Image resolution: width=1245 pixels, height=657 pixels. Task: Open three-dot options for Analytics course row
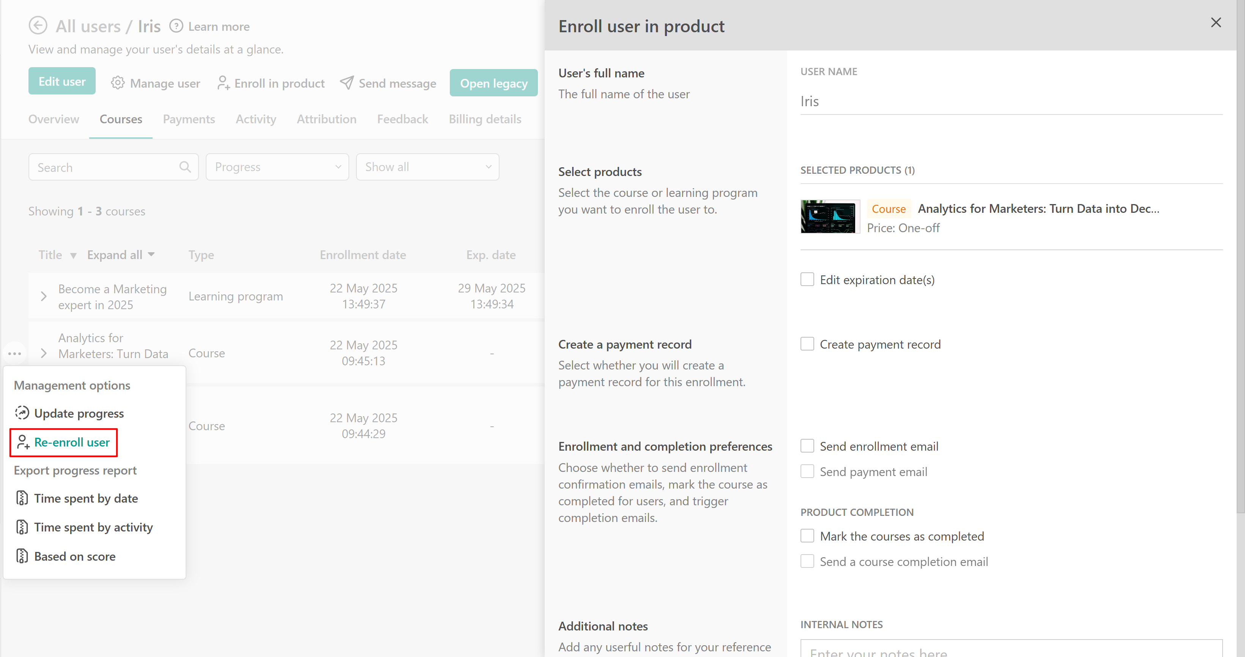(x=14, y=354)
